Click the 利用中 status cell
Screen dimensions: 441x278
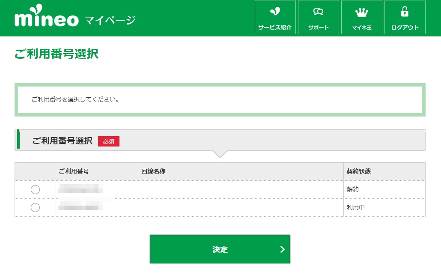[x=356, y=207]
